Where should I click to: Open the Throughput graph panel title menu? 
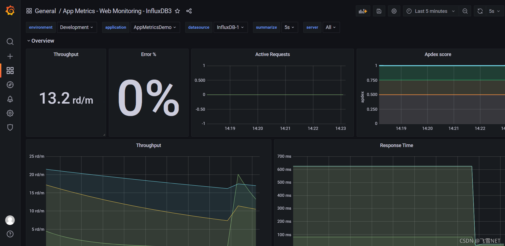tap(148, 145)
